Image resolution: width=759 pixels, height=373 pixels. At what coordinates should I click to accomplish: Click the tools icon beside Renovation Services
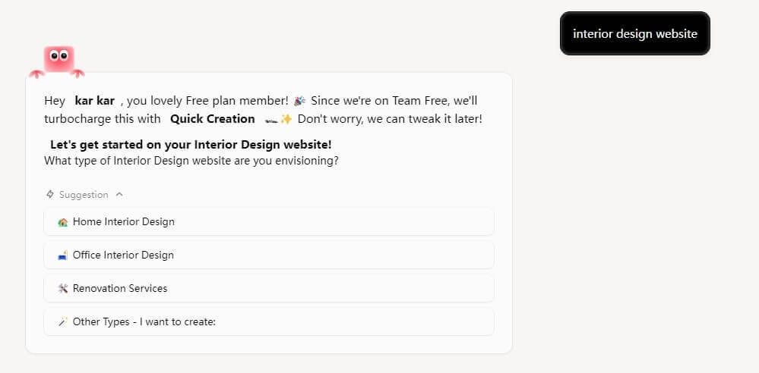63,289
